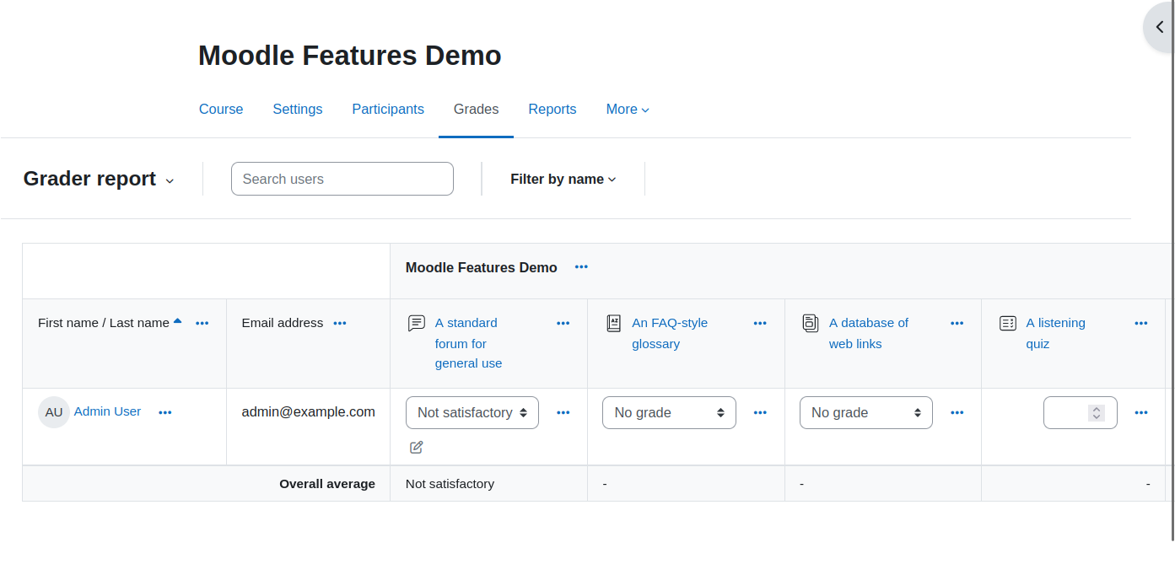Image resolution: width=1175 pixels, height=564 pixels.
Task: Open the Participants tab
Action: 388,109
